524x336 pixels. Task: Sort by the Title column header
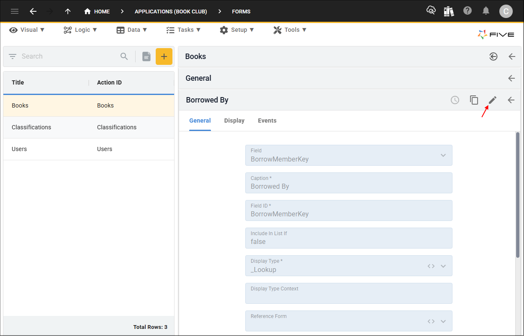[18, 82]
